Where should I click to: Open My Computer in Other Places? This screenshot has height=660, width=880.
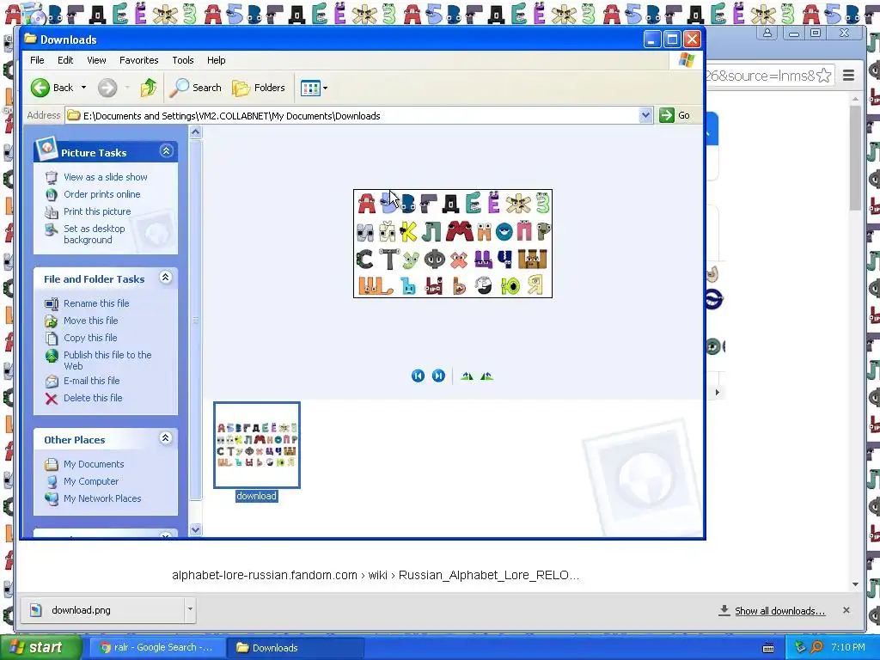pos(91,481)
